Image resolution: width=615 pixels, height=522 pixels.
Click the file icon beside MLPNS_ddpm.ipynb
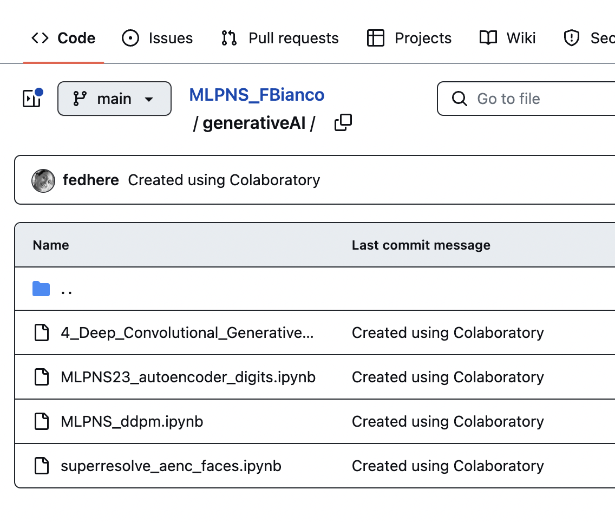(42, 421)
